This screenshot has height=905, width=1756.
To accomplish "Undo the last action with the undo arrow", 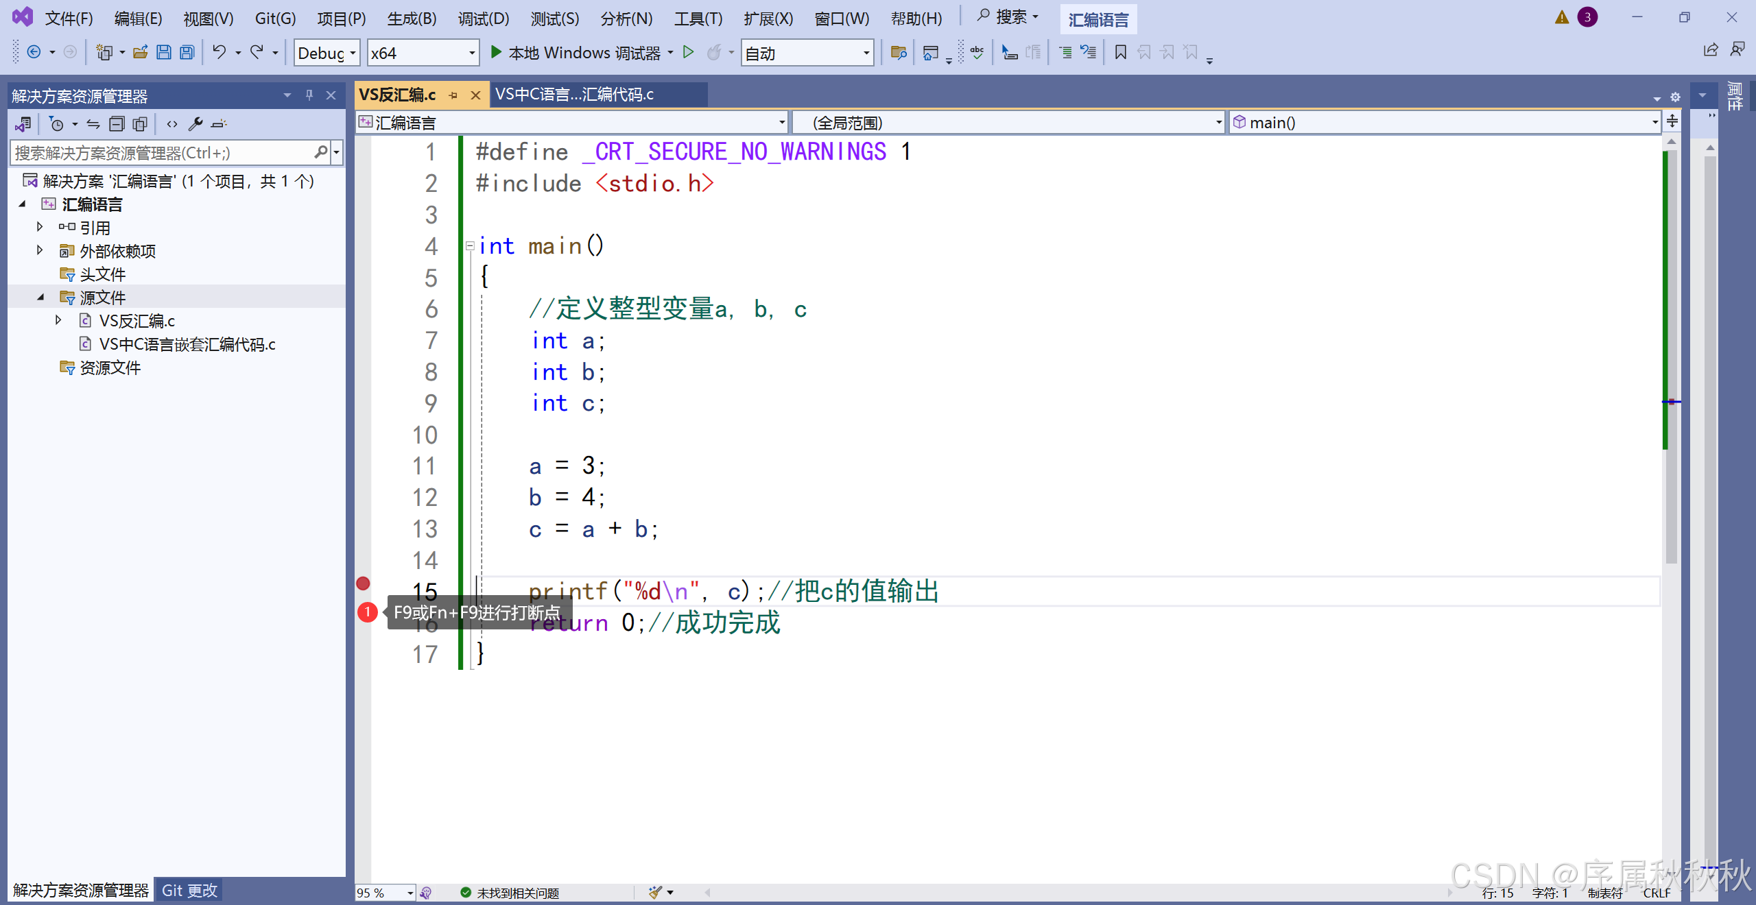I will (219, 52).
